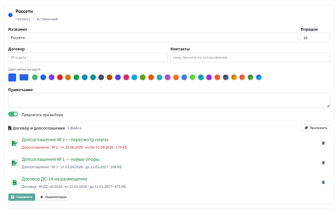
Task: Remove Договор ДС-14 using its trash icon
Action: (x=323, y=183)
